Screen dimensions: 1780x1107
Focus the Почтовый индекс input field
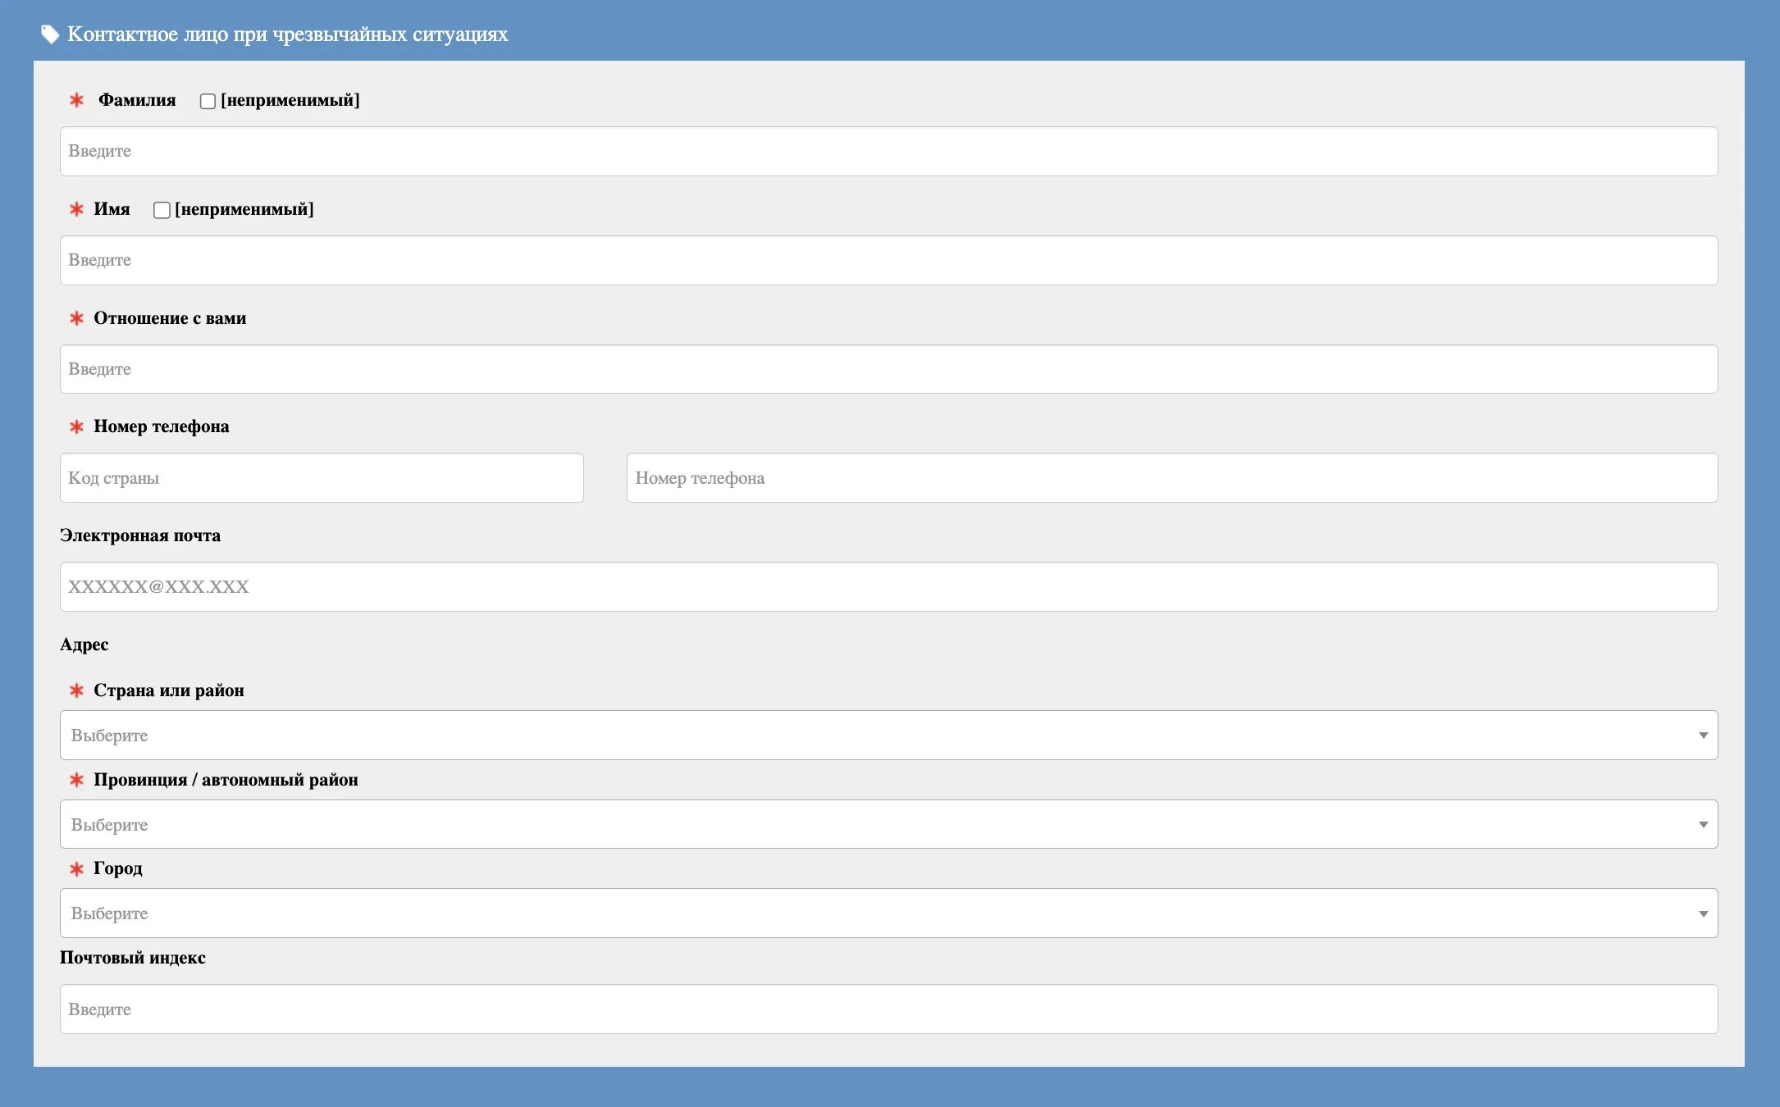pyautogui.click(x=888, y=1009)
